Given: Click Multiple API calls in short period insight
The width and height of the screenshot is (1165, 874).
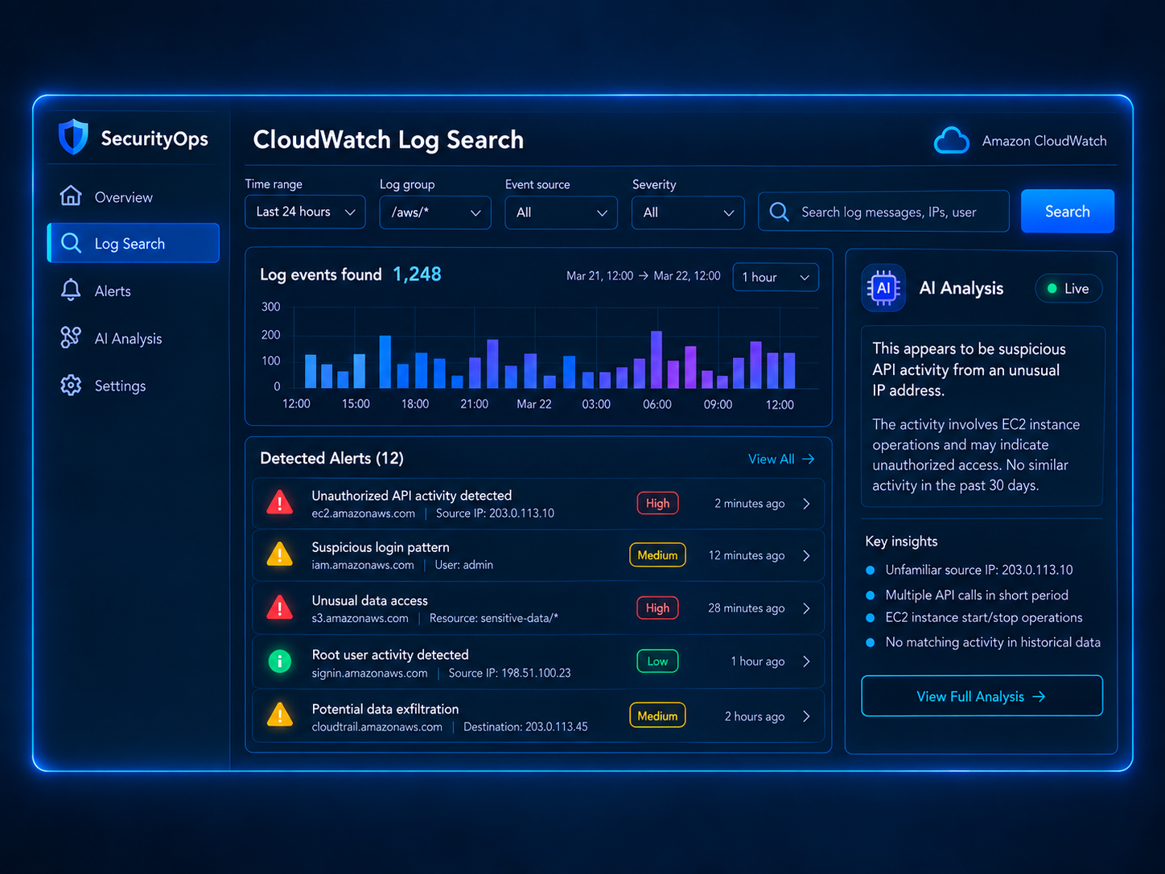Looking at the screenshot, I should [977, 595].
